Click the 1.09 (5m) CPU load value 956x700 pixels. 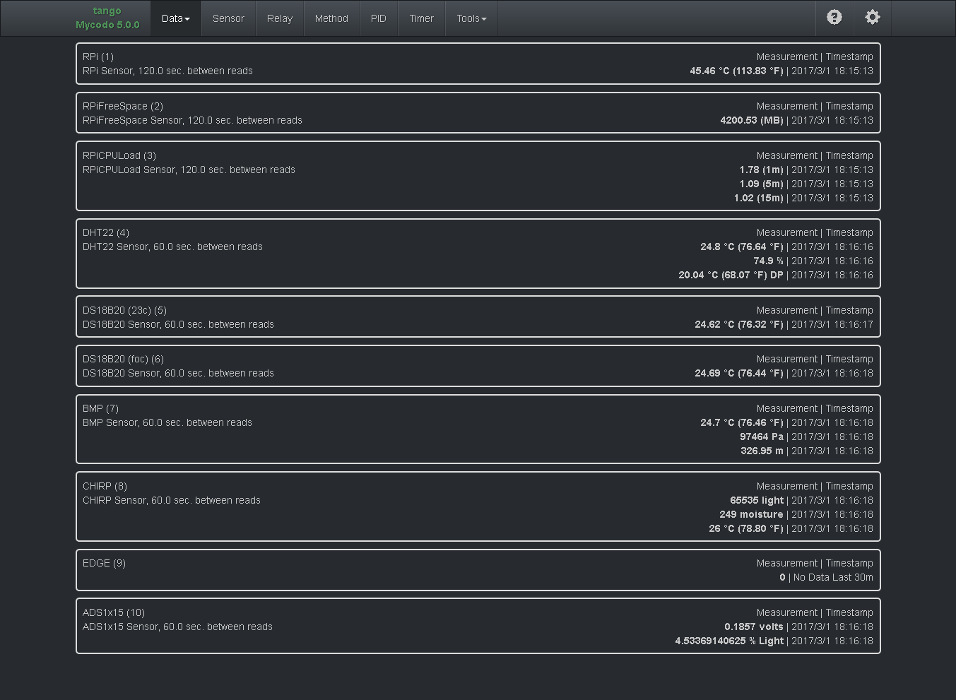762,184
